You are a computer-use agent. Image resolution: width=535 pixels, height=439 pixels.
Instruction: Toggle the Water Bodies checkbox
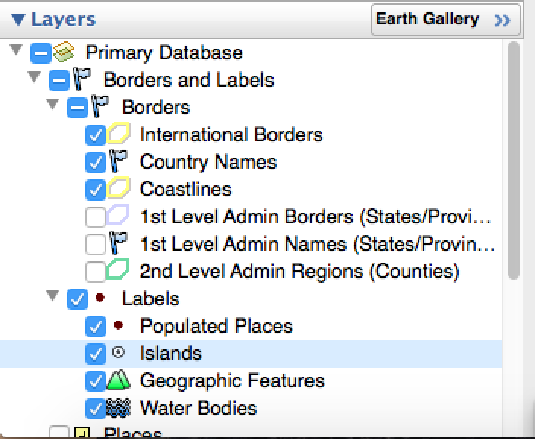(96, 409)
